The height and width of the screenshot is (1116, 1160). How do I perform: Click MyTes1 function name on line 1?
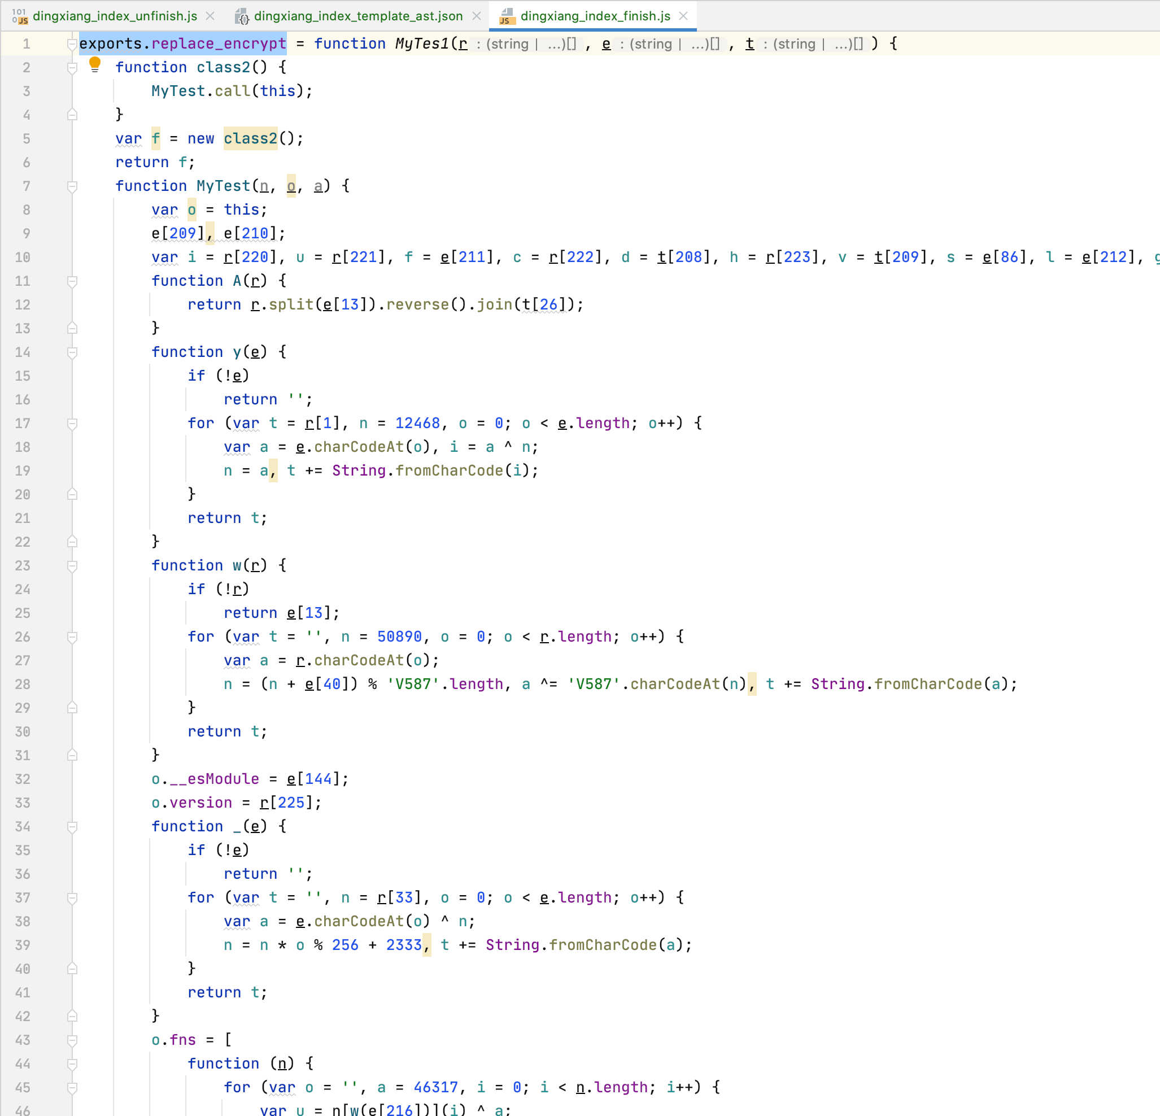click(422, 43)
